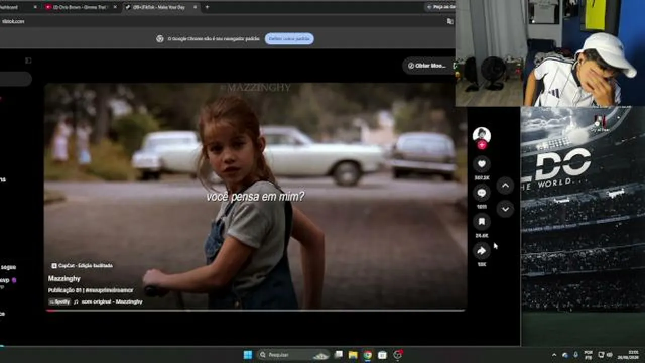This screenshot has width=645, height=363.
Task: Open File Explorer from the taskbar
Action: [353, 355]
